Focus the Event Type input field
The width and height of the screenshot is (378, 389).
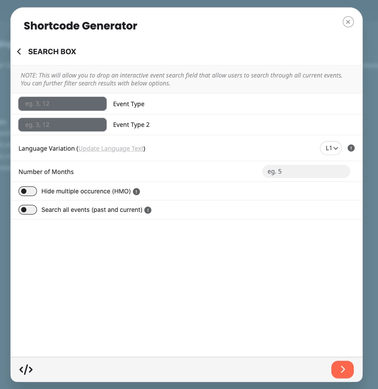(x=62, y=104)
